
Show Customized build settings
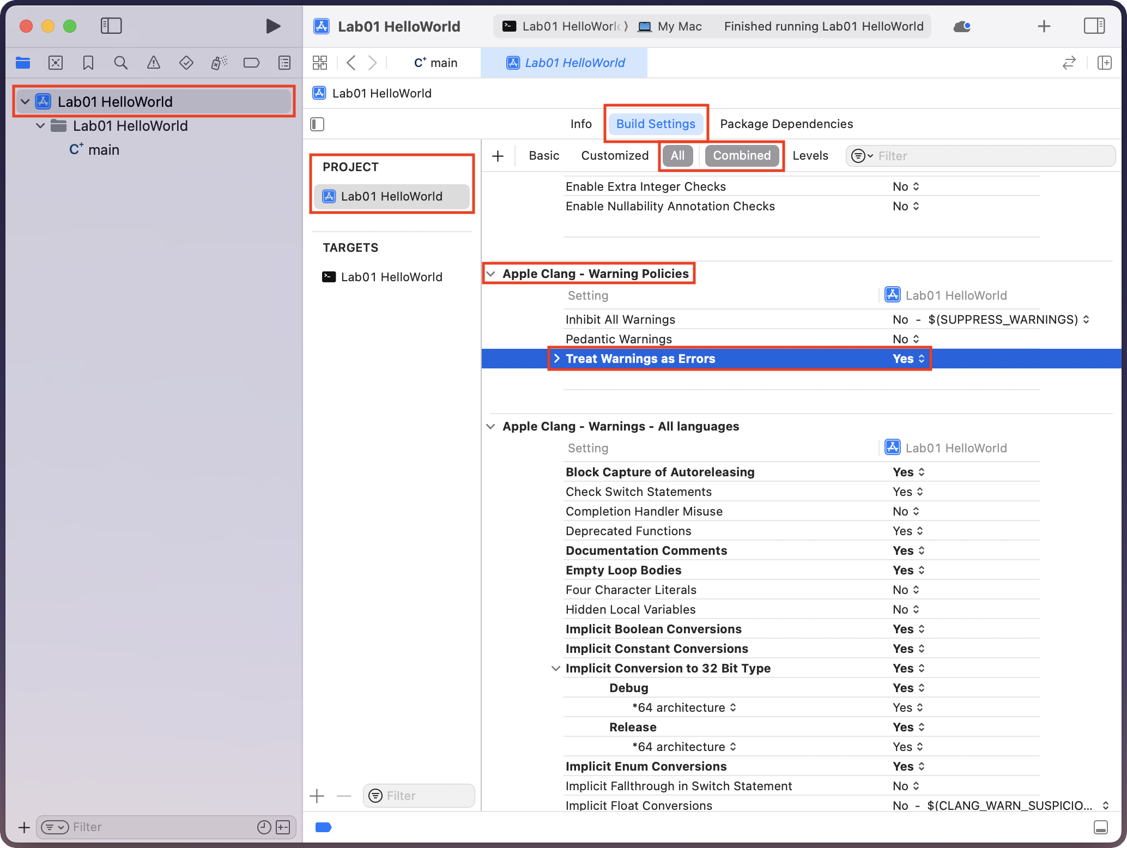click(x=614, y=156)
